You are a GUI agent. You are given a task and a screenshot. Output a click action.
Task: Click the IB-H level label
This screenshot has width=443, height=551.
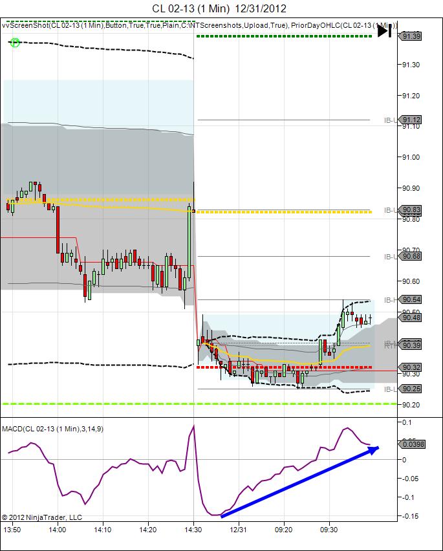coord(391,299)
